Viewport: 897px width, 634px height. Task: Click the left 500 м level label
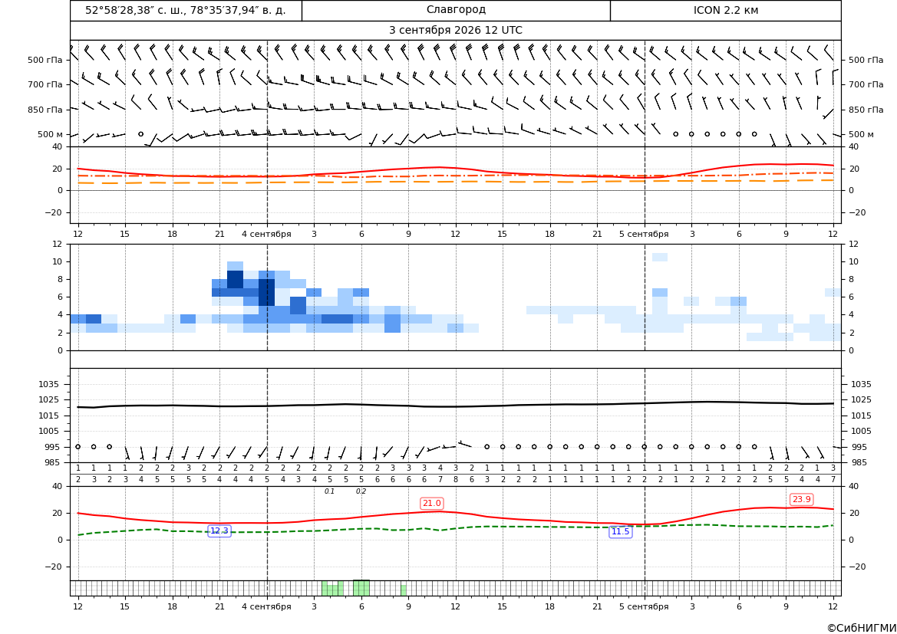tap(51, 134)
